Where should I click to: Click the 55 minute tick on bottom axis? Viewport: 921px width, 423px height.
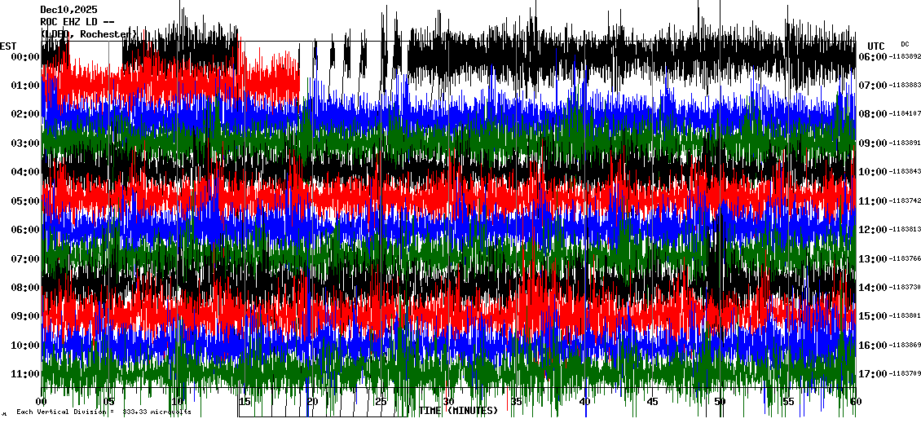pyautogui.click(x=787, y=402)
